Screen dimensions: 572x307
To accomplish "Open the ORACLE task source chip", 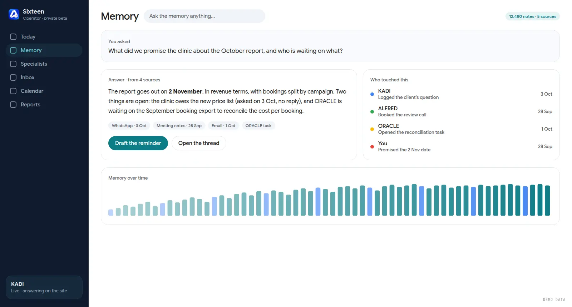I will click(x=258, y=126).
